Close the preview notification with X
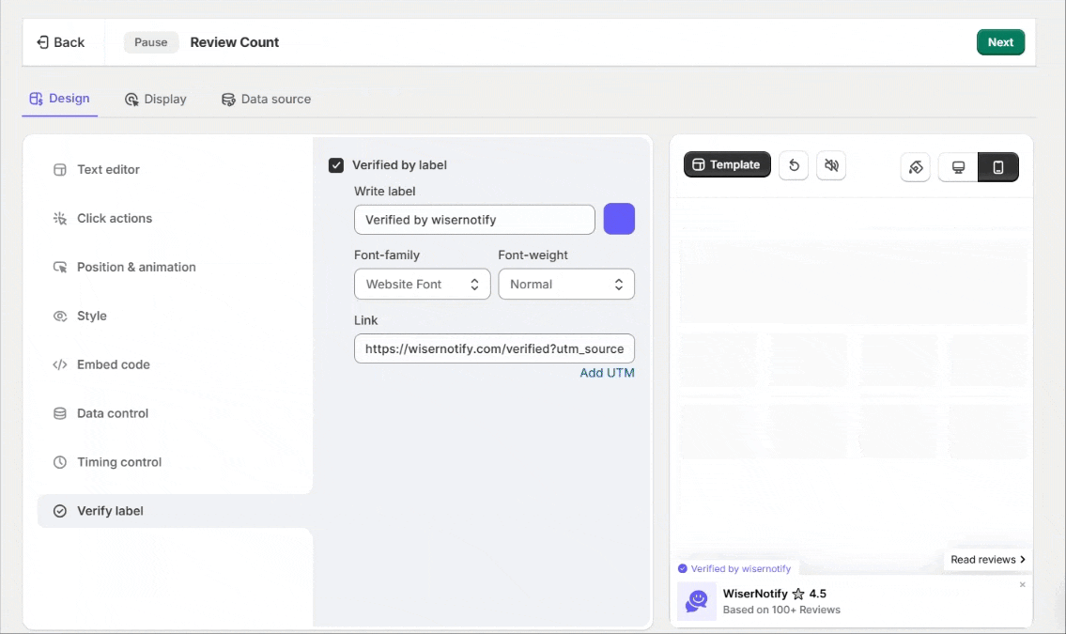1066x634 pixels. (x=1022, y=584)
